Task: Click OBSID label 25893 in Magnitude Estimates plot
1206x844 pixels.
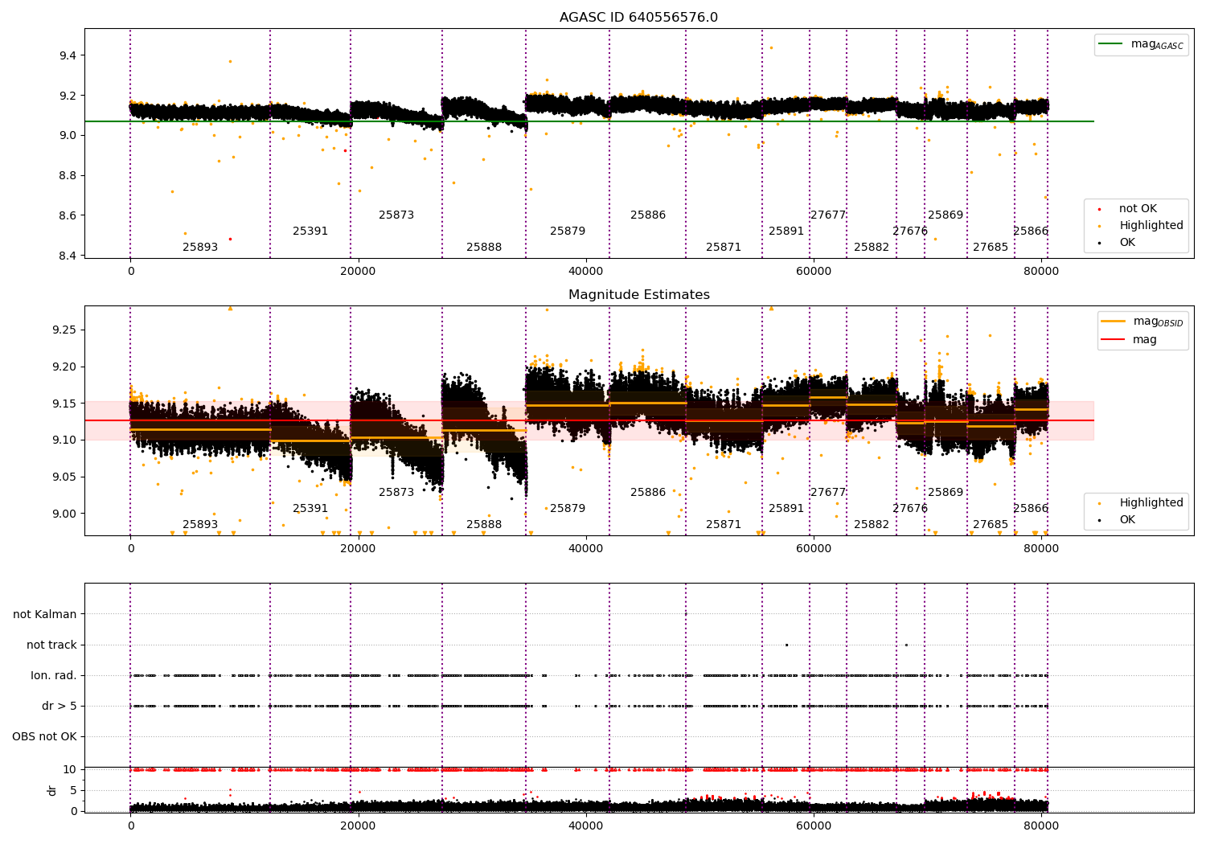Action: pyautogui.click(x=200, y=525)
